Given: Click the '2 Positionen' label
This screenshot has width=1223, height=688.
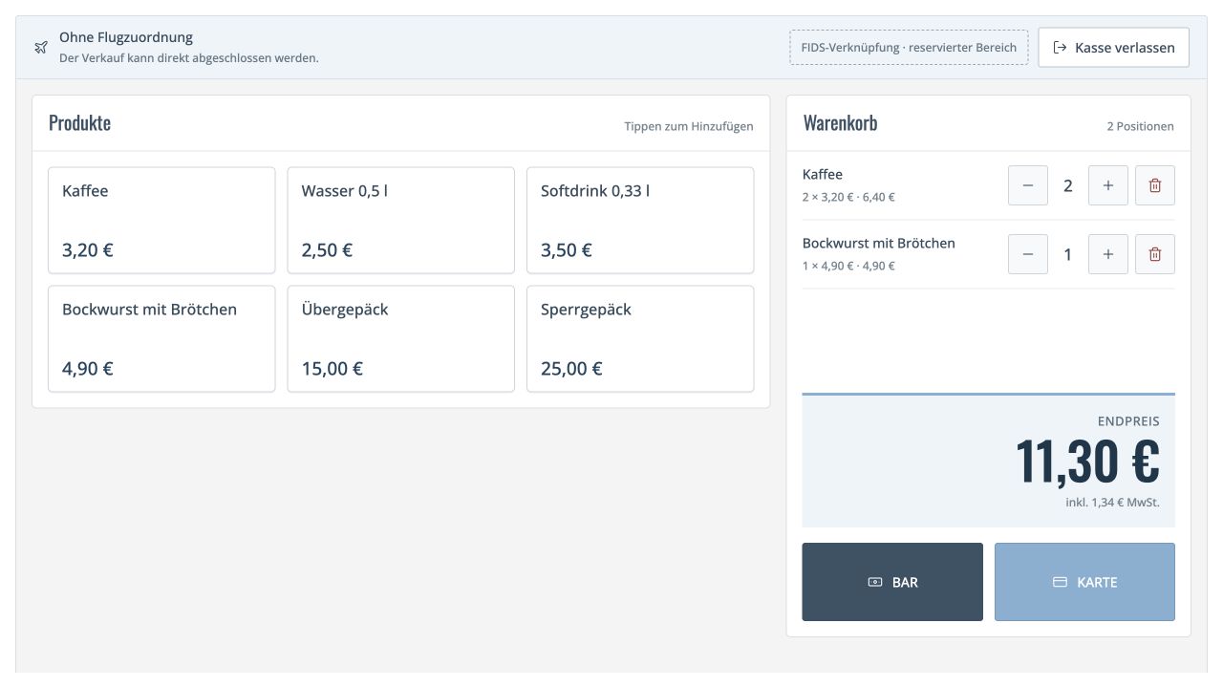Looking at the screenshot, I should coord(1141,126).
